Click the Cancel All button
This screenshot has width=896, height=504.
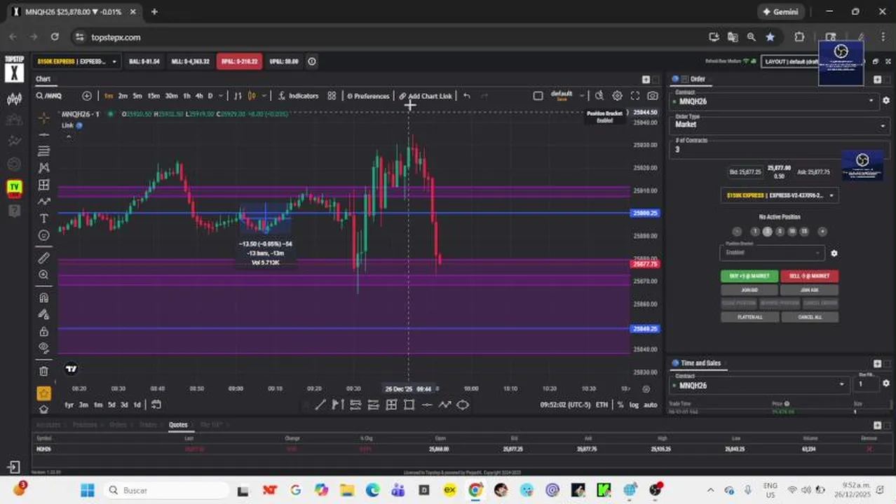click(x=809, y=317)
